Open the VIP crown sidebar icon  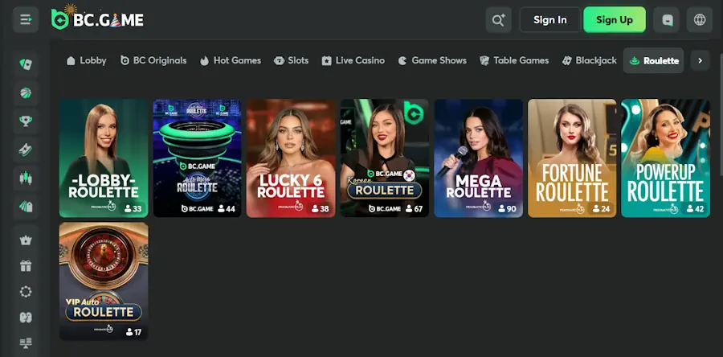tap(26, 240)
